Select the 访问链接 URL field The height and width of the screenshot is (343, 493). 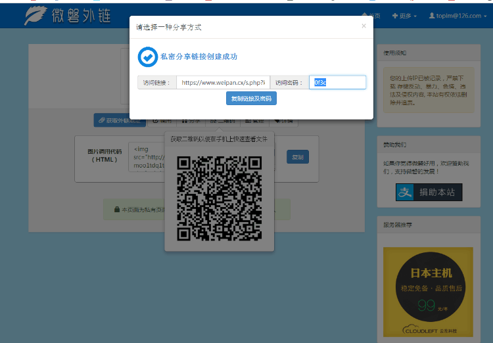223,83
